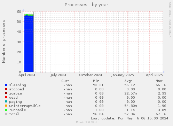Click total current value -nan

[68, 114]
